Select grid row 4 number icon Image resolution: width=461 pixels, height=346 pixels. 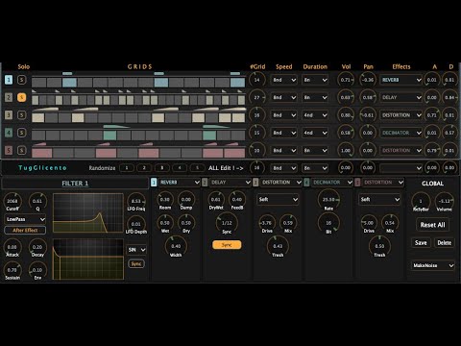click(x=9, y=133)
